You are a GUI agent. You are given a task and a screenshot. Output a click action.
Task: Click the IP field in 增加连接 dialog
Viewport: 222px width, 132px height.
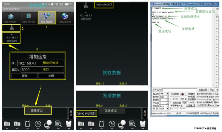41,63
